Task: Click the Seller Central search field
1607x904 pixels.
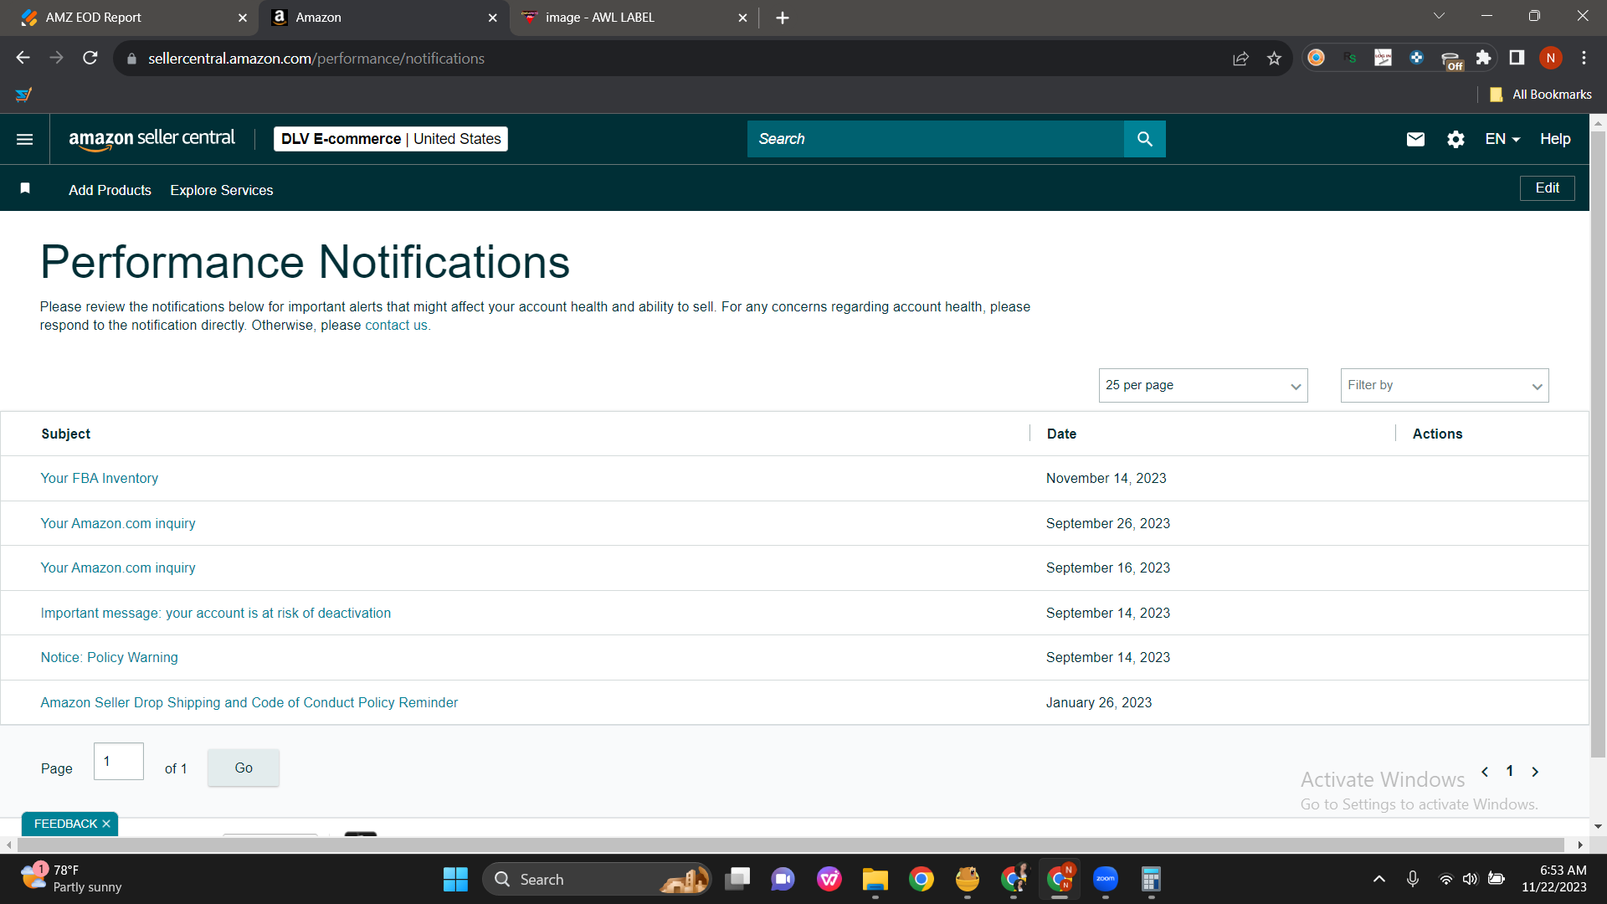Action: [x=936, y=139]
